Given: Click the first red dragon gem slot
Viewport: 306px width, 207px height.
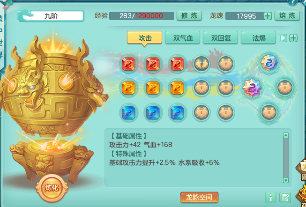Looking at the screenshot, I should click(x=128, y=64).
